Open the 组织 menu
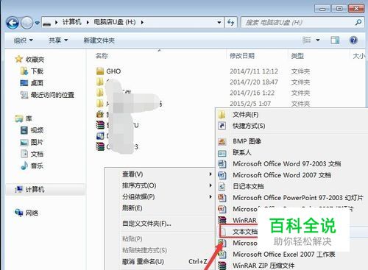Viewport: 368px width, 270px height. (x=24, y=40)
